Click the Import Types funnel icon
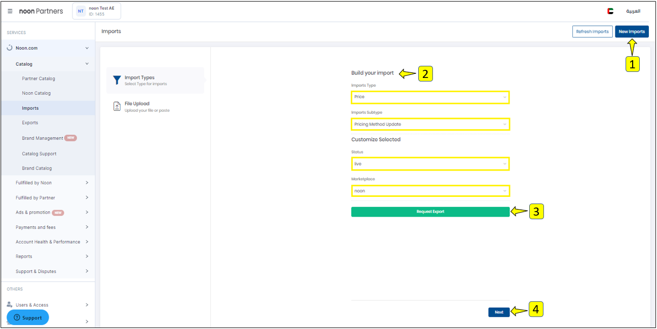 [117, 80]
